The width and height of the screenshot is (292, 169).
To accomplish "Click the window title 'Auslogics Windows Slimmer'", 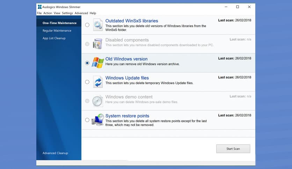I will coord(61,7).
